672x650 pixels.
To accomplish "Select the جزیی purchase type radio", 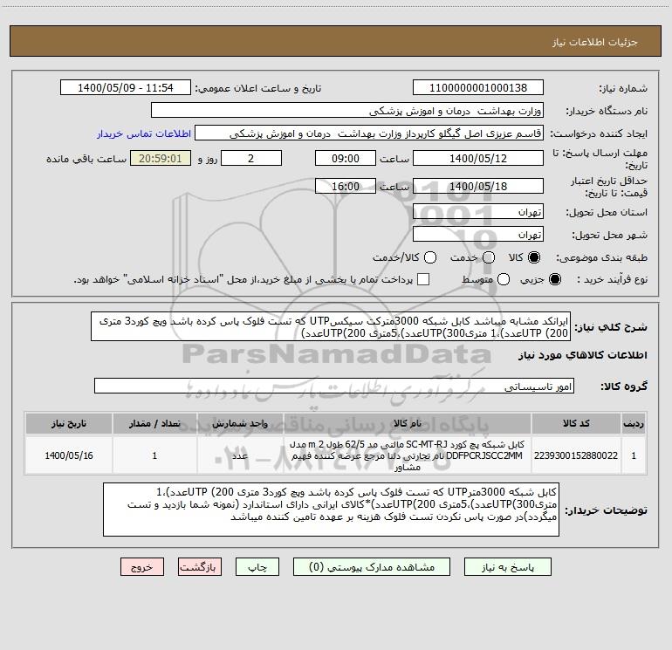I will coord(554,279).
